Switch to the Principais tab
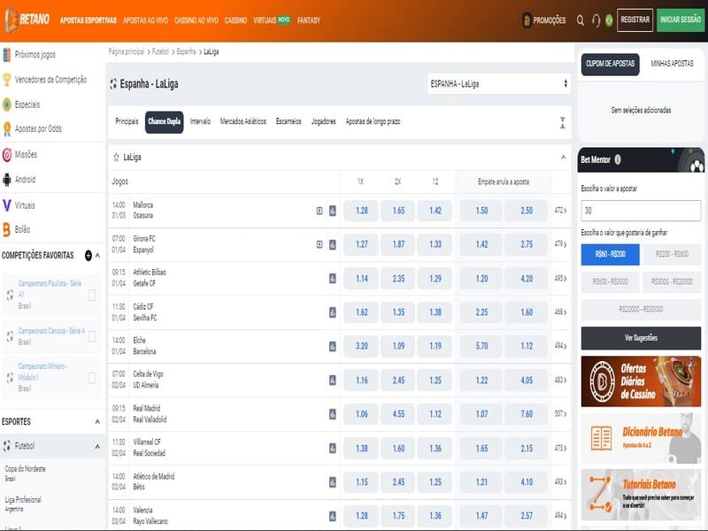The height and width of the screenshot is (531, 708). tap(127, 121)
